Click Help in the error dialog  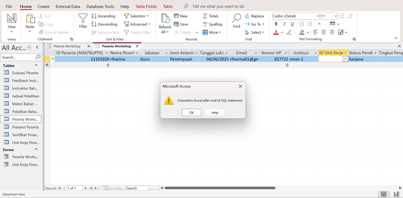[215, 112]
